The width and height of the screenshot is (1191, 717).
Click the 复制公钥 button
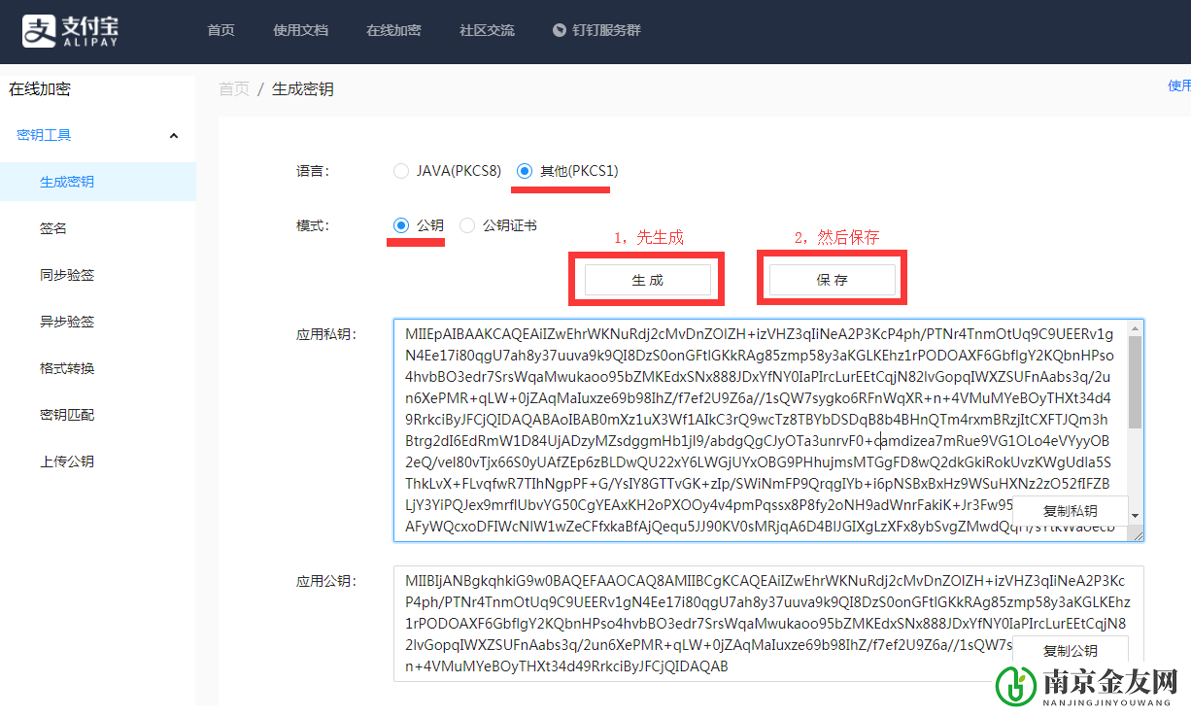tap(1070, 651)
